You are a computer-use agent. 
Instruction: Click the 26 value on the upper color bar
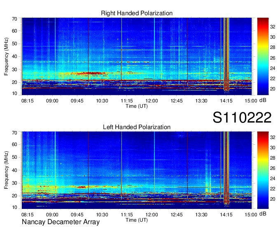273,58
